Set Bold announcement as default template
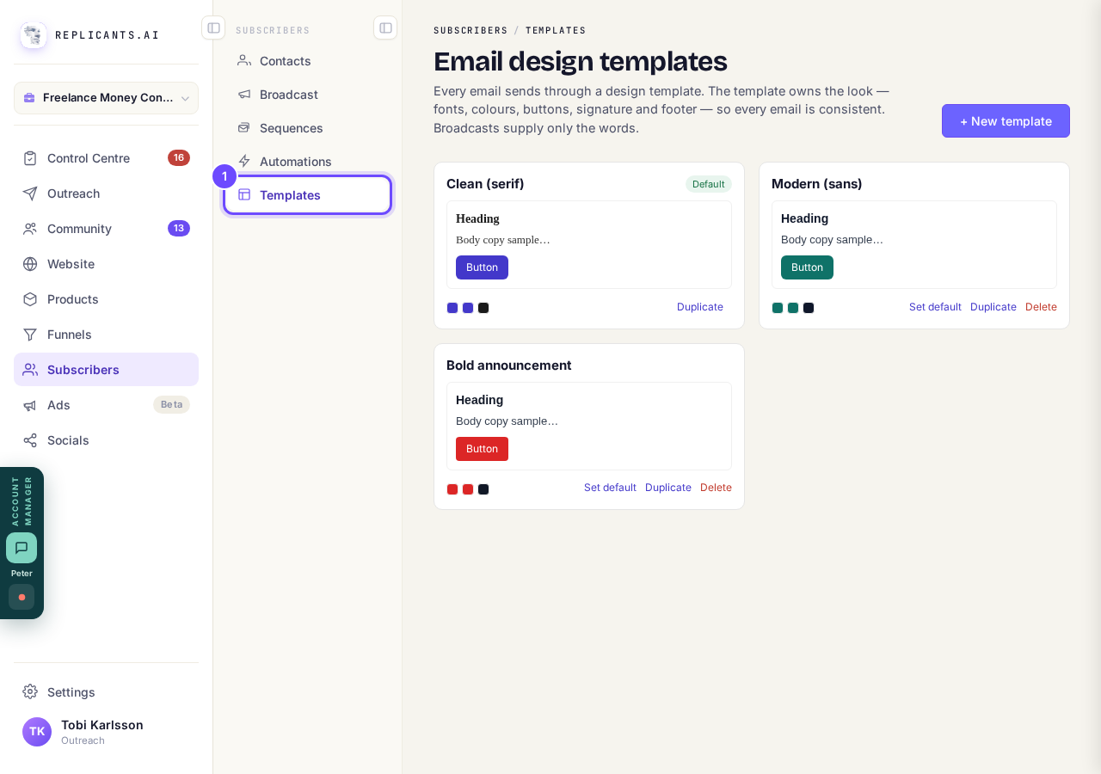Viewport: 1101px width, 774px height. point(610,488)
